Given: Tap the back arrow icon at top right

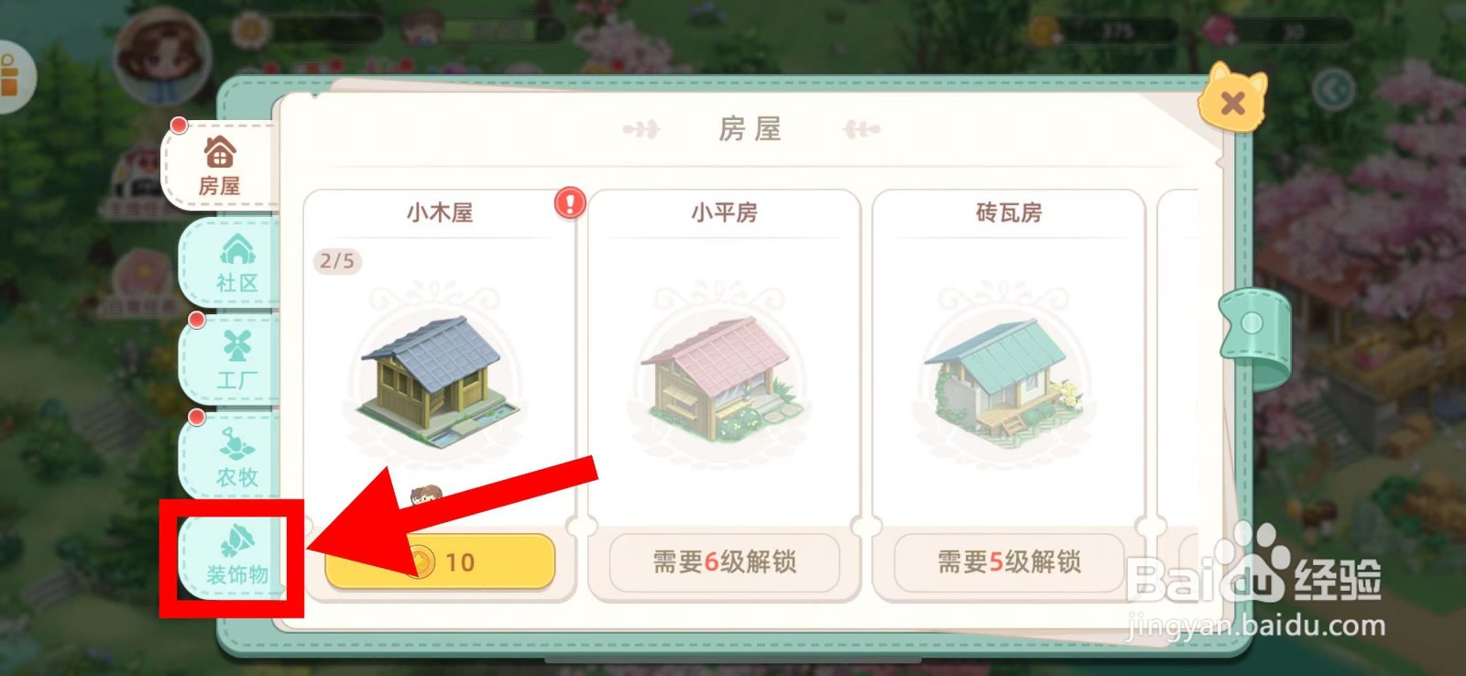Looking at the screenshot, I should pos(1333,90).
